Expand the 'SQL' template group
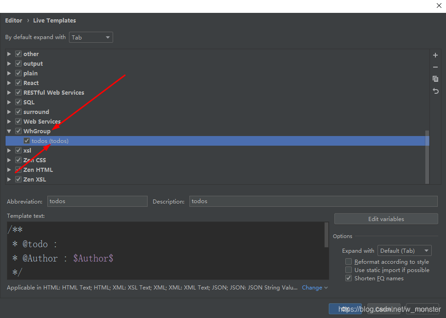Image resolution: width=446 pixels, height=318 pixels. (x=9, y=102)
